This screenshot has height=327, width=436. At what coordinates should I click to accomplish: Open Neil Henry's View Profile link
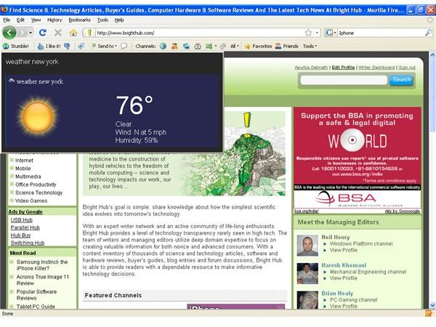point(344,250)
